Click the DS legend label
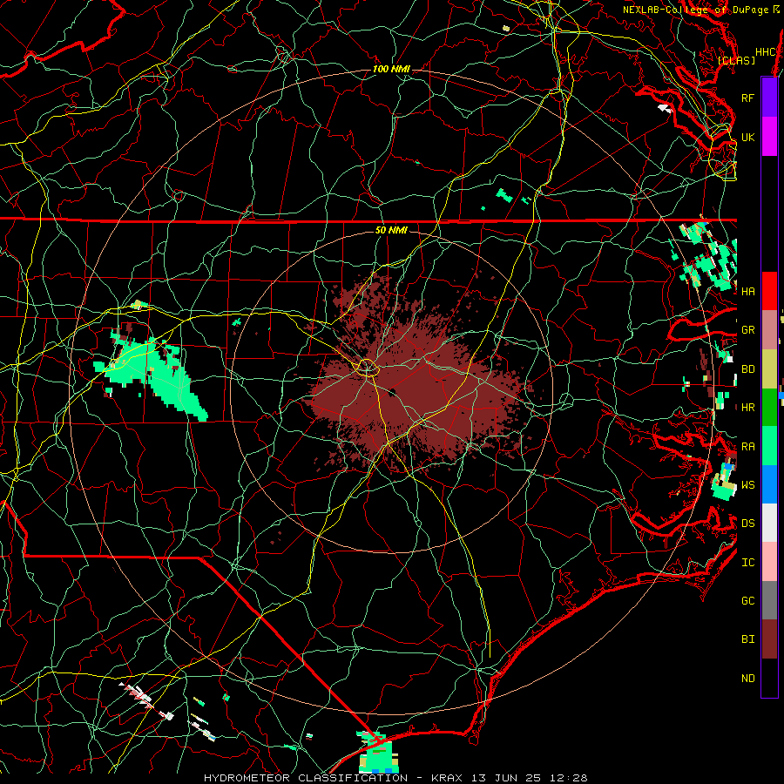The width and height of the screenshot is (784, 784). pyautogui.click(x=747, y=524)
